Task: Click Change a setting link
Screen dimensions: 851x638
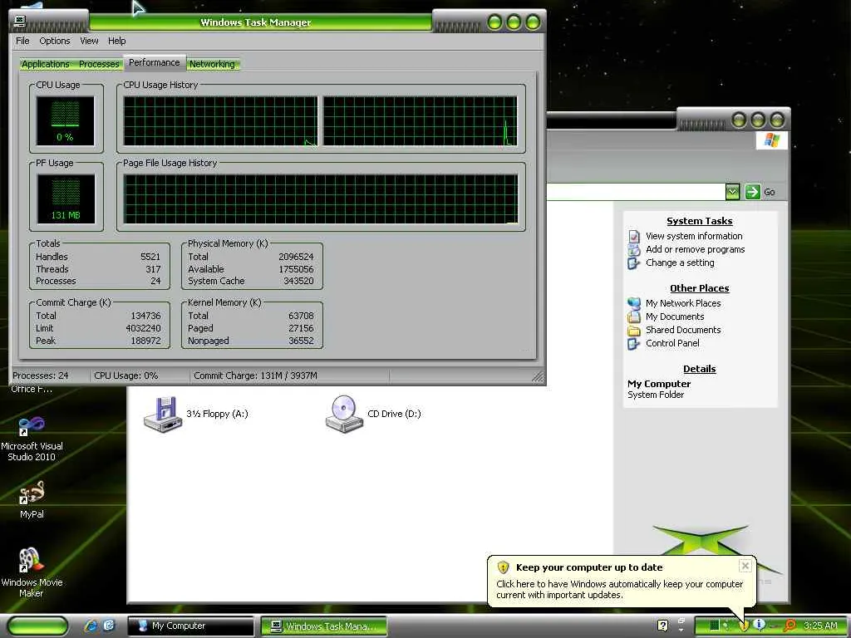Action: [680, 263]
